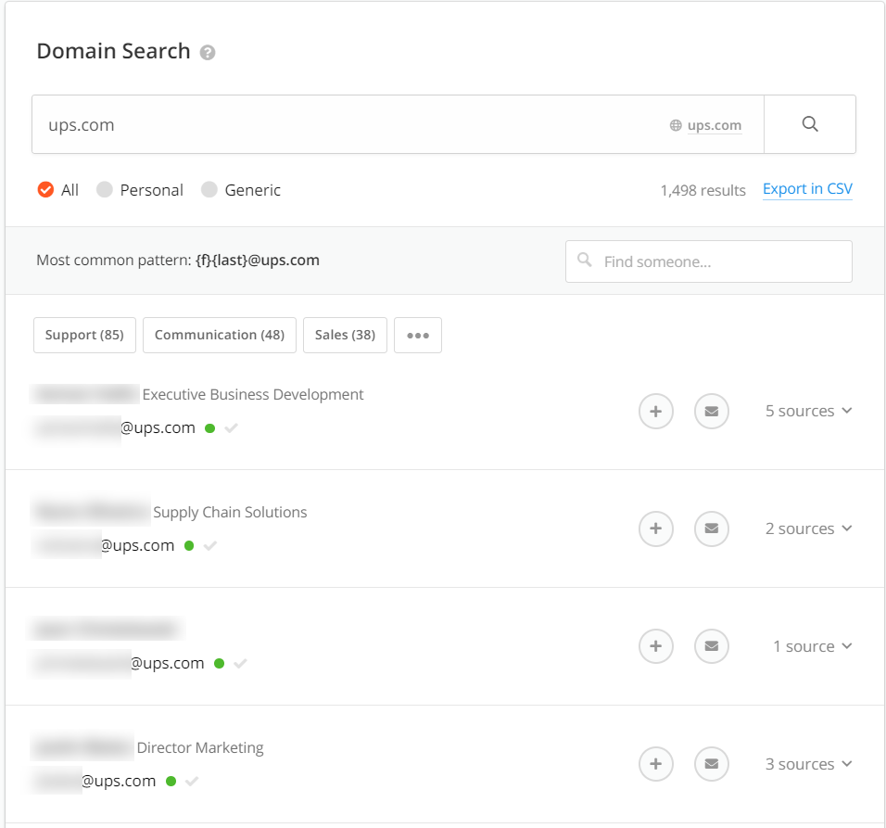The height and width of the screenshot is (828, 886).
Task: Add the Supply Chain Solutions contact
Action: click(655, 529)
